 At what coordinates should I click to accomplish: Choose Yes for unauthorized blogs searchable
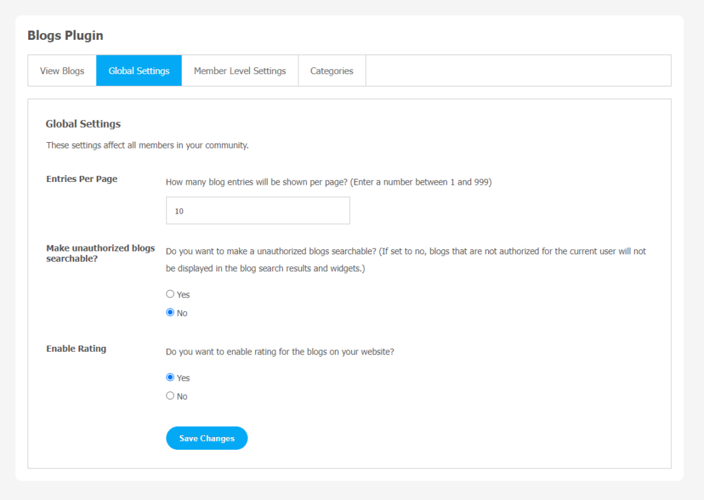point(170,294)
